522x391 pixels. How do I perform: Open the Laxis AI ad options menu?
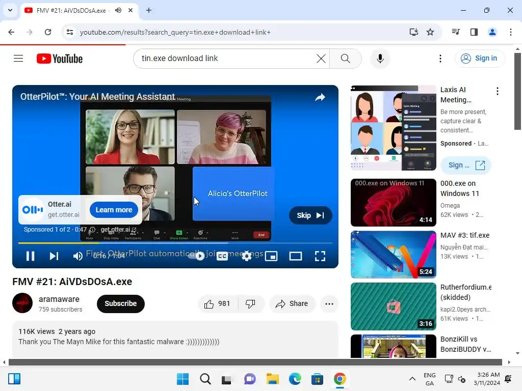coord(498,91)
